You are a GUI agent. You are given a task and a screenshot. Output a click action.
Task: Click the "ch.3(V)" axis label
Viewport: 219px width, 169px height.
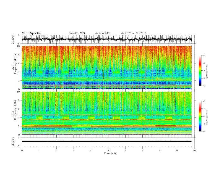pos(13,142)
